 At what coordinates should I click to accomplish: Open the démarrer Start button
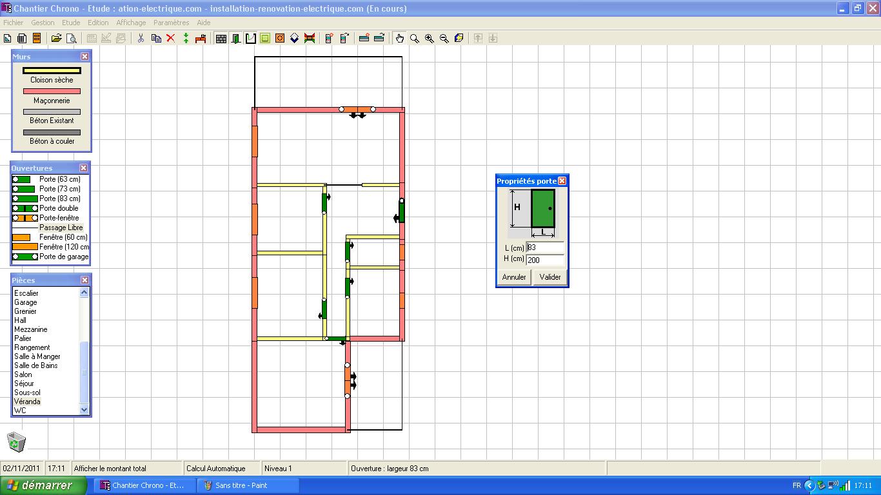[43, 485]
